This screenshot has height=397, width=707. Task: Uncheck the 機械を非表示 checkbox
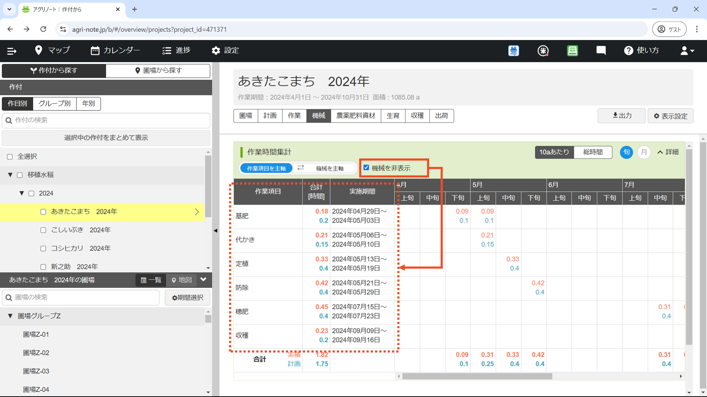366,168
